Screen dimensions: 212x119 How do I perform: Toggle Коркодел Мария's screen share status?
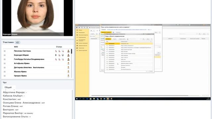click(63, 55)
